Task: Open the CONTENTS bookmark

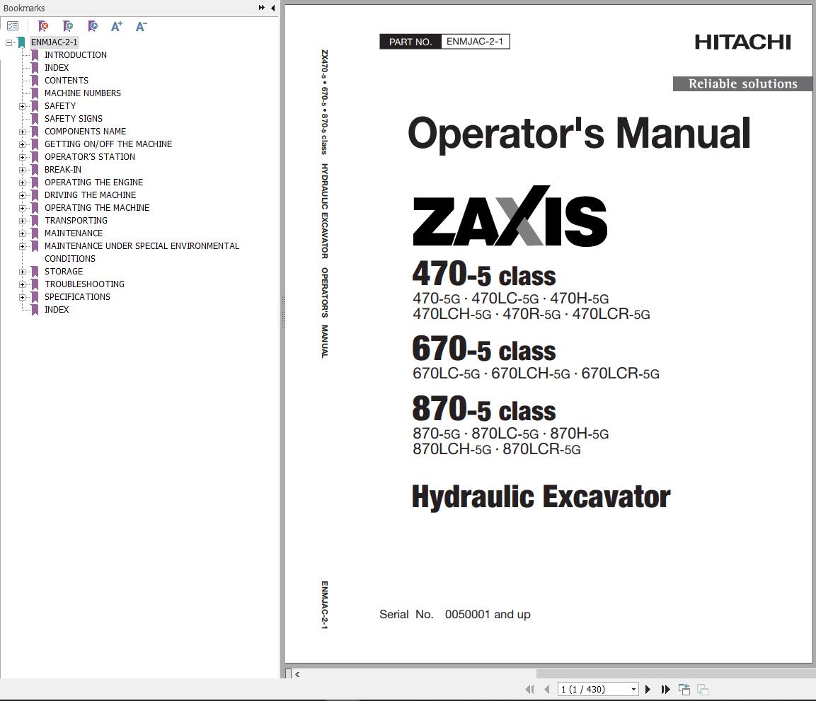Action: coord(66,81)
